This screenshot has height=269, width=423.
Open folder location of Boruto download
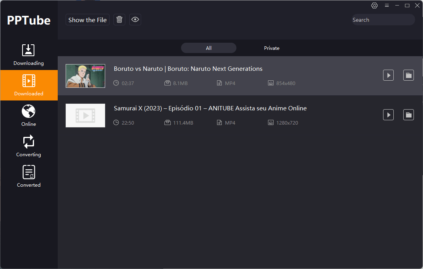[x=408, y=75]
